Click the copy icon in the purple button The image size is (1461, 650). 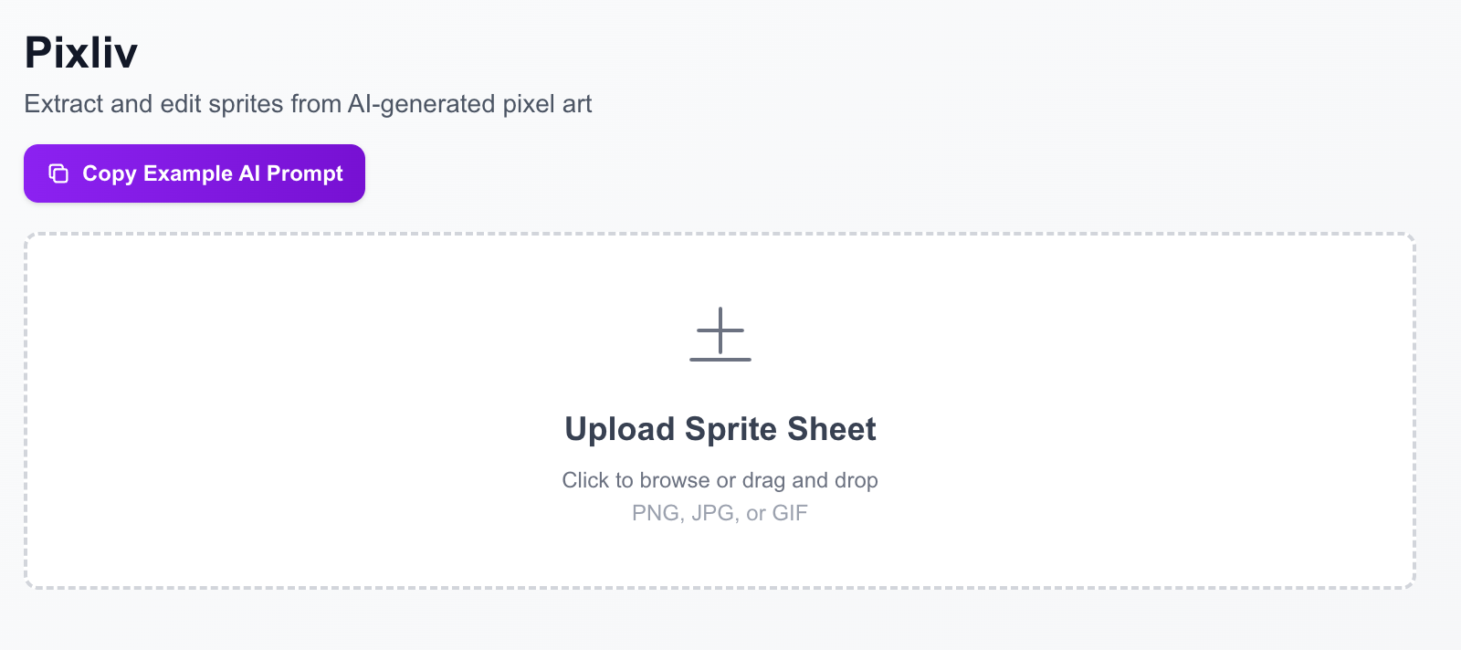(58, 173)
